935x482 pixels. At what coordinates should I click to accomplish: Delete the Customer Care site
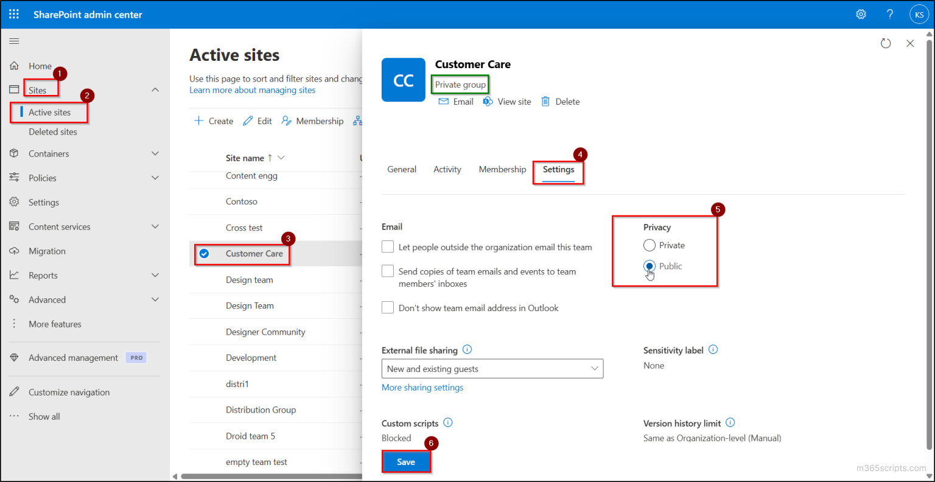point(559,101)
